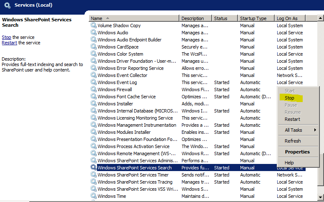
Task: Sort by the Log On As column header
Action: tap(290, 18)
